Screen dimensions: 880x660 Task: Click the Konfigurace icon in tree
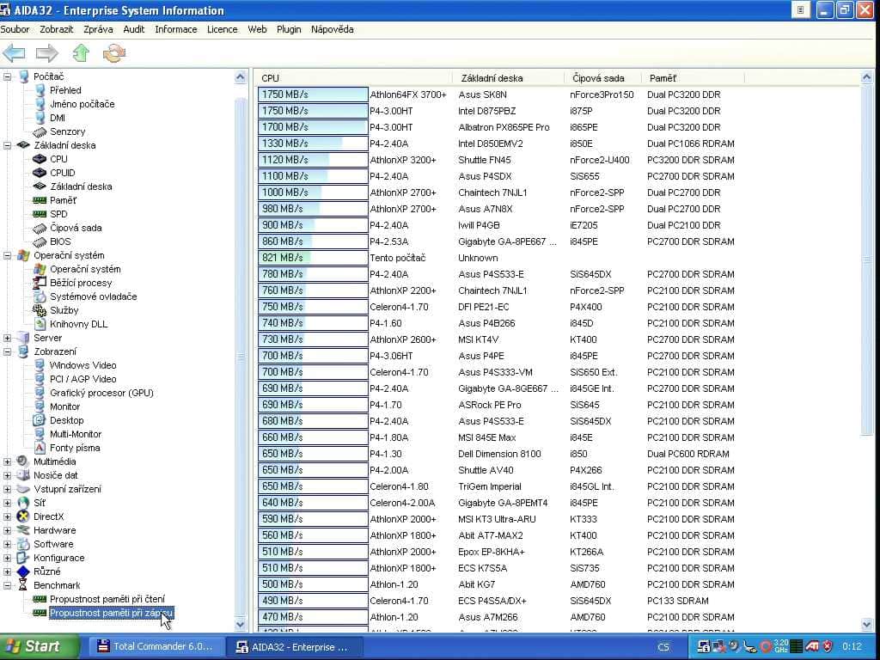tap(23, 558)
